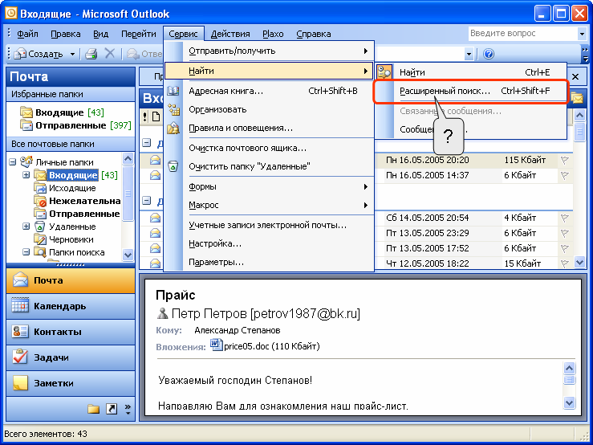
Task: Click in the Введите вопрос help field
Action: [x=523, y=33]
